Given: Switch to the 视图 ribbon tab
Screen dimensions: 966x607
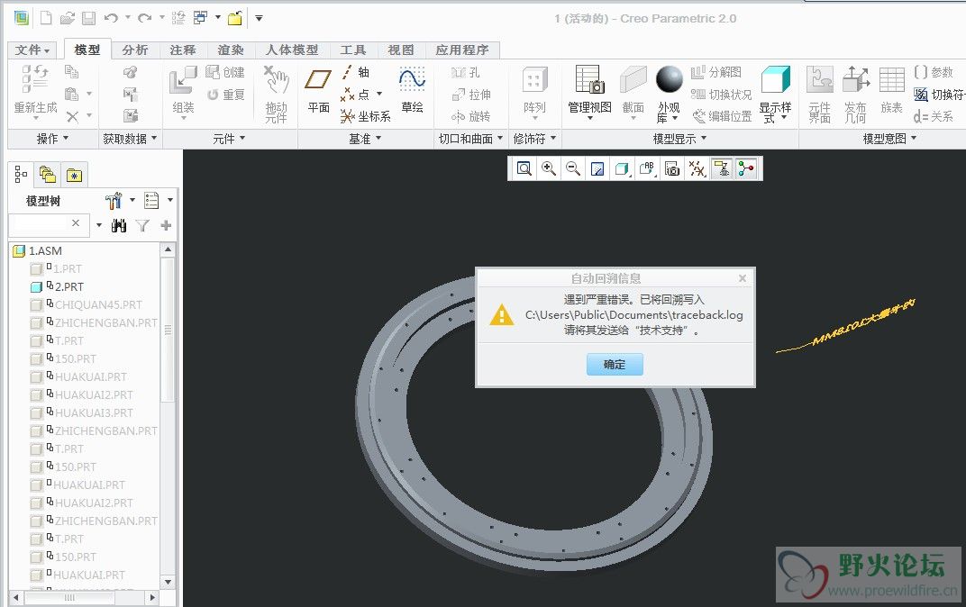Looking at the screenshot, I should [x=401, y=50].
